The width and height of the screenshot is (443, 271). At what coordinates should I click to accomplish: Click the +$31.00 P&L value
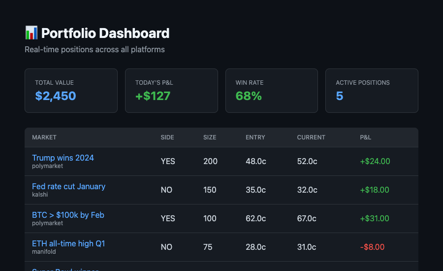pos(375,218)
